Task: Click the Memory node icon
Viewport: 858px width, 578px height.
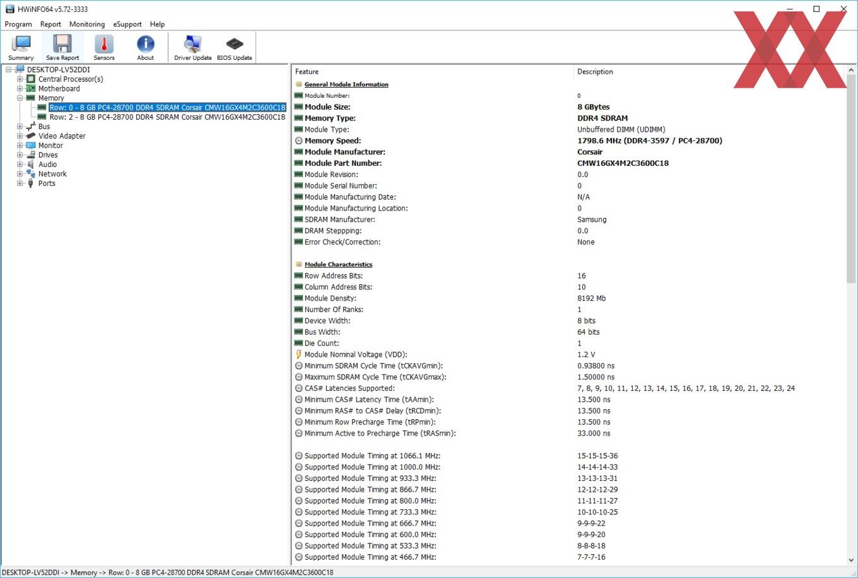Action: pyautogui.click(x=31, y=98)
